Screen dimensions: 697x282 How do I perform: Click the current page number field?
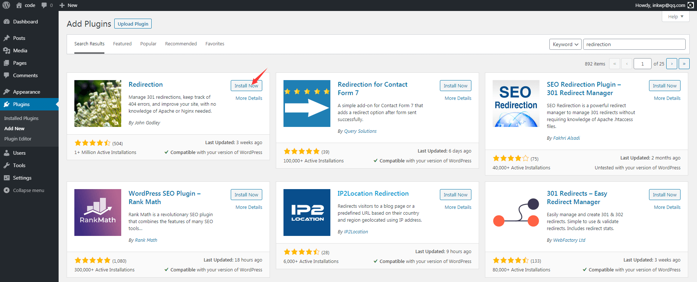click(x=642, y=64)
